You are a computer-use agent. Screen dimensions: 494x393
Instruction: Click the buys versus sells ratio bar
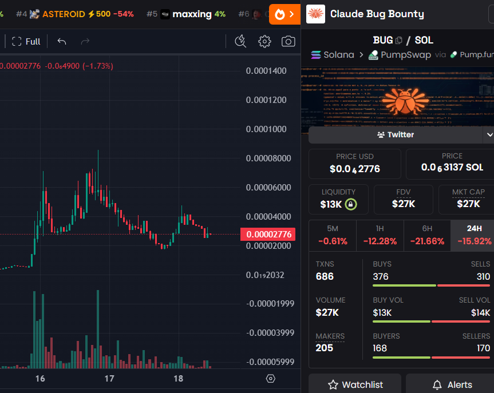click(x=432, y=285)
